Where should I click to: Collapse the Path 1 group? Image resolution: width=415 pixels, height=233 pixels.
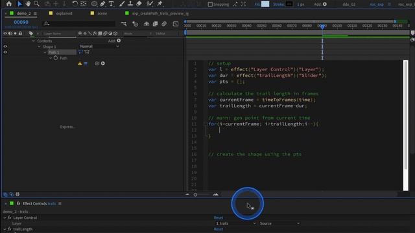45,52
